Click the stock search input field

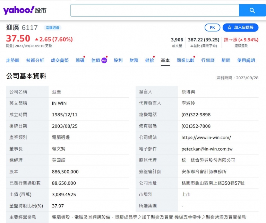coord(155,10)
